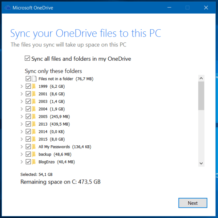Viewport: 218px width, 218px height.
Task: Expand the BlogEnzo folder chevron
Action: point(22,162)
